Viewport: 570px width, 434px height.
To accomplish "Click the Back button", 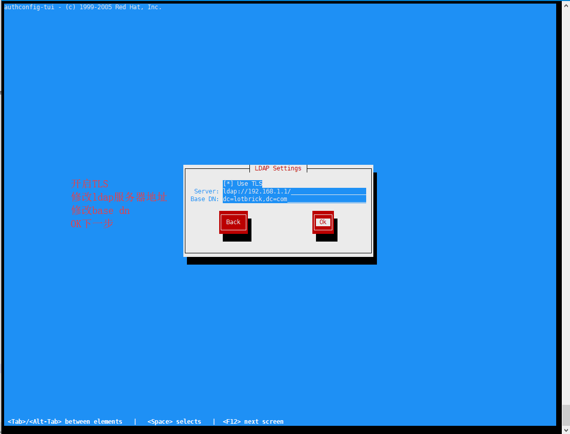I will [x=234, y=222].
